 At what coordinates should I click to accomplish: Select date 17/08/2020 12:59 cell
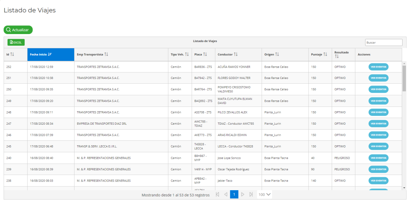click(51, 67)
